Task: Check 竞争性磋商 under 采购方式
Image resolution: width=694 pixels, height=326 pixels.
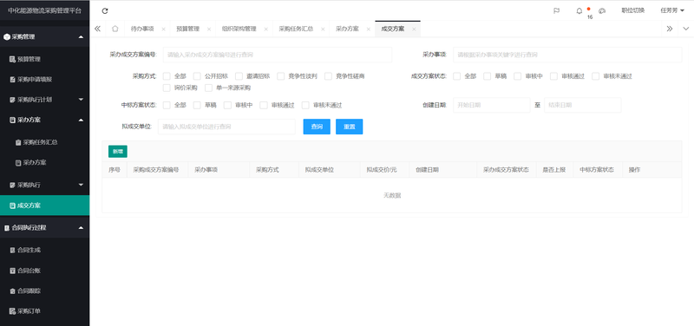Action: tap(328, 76)
